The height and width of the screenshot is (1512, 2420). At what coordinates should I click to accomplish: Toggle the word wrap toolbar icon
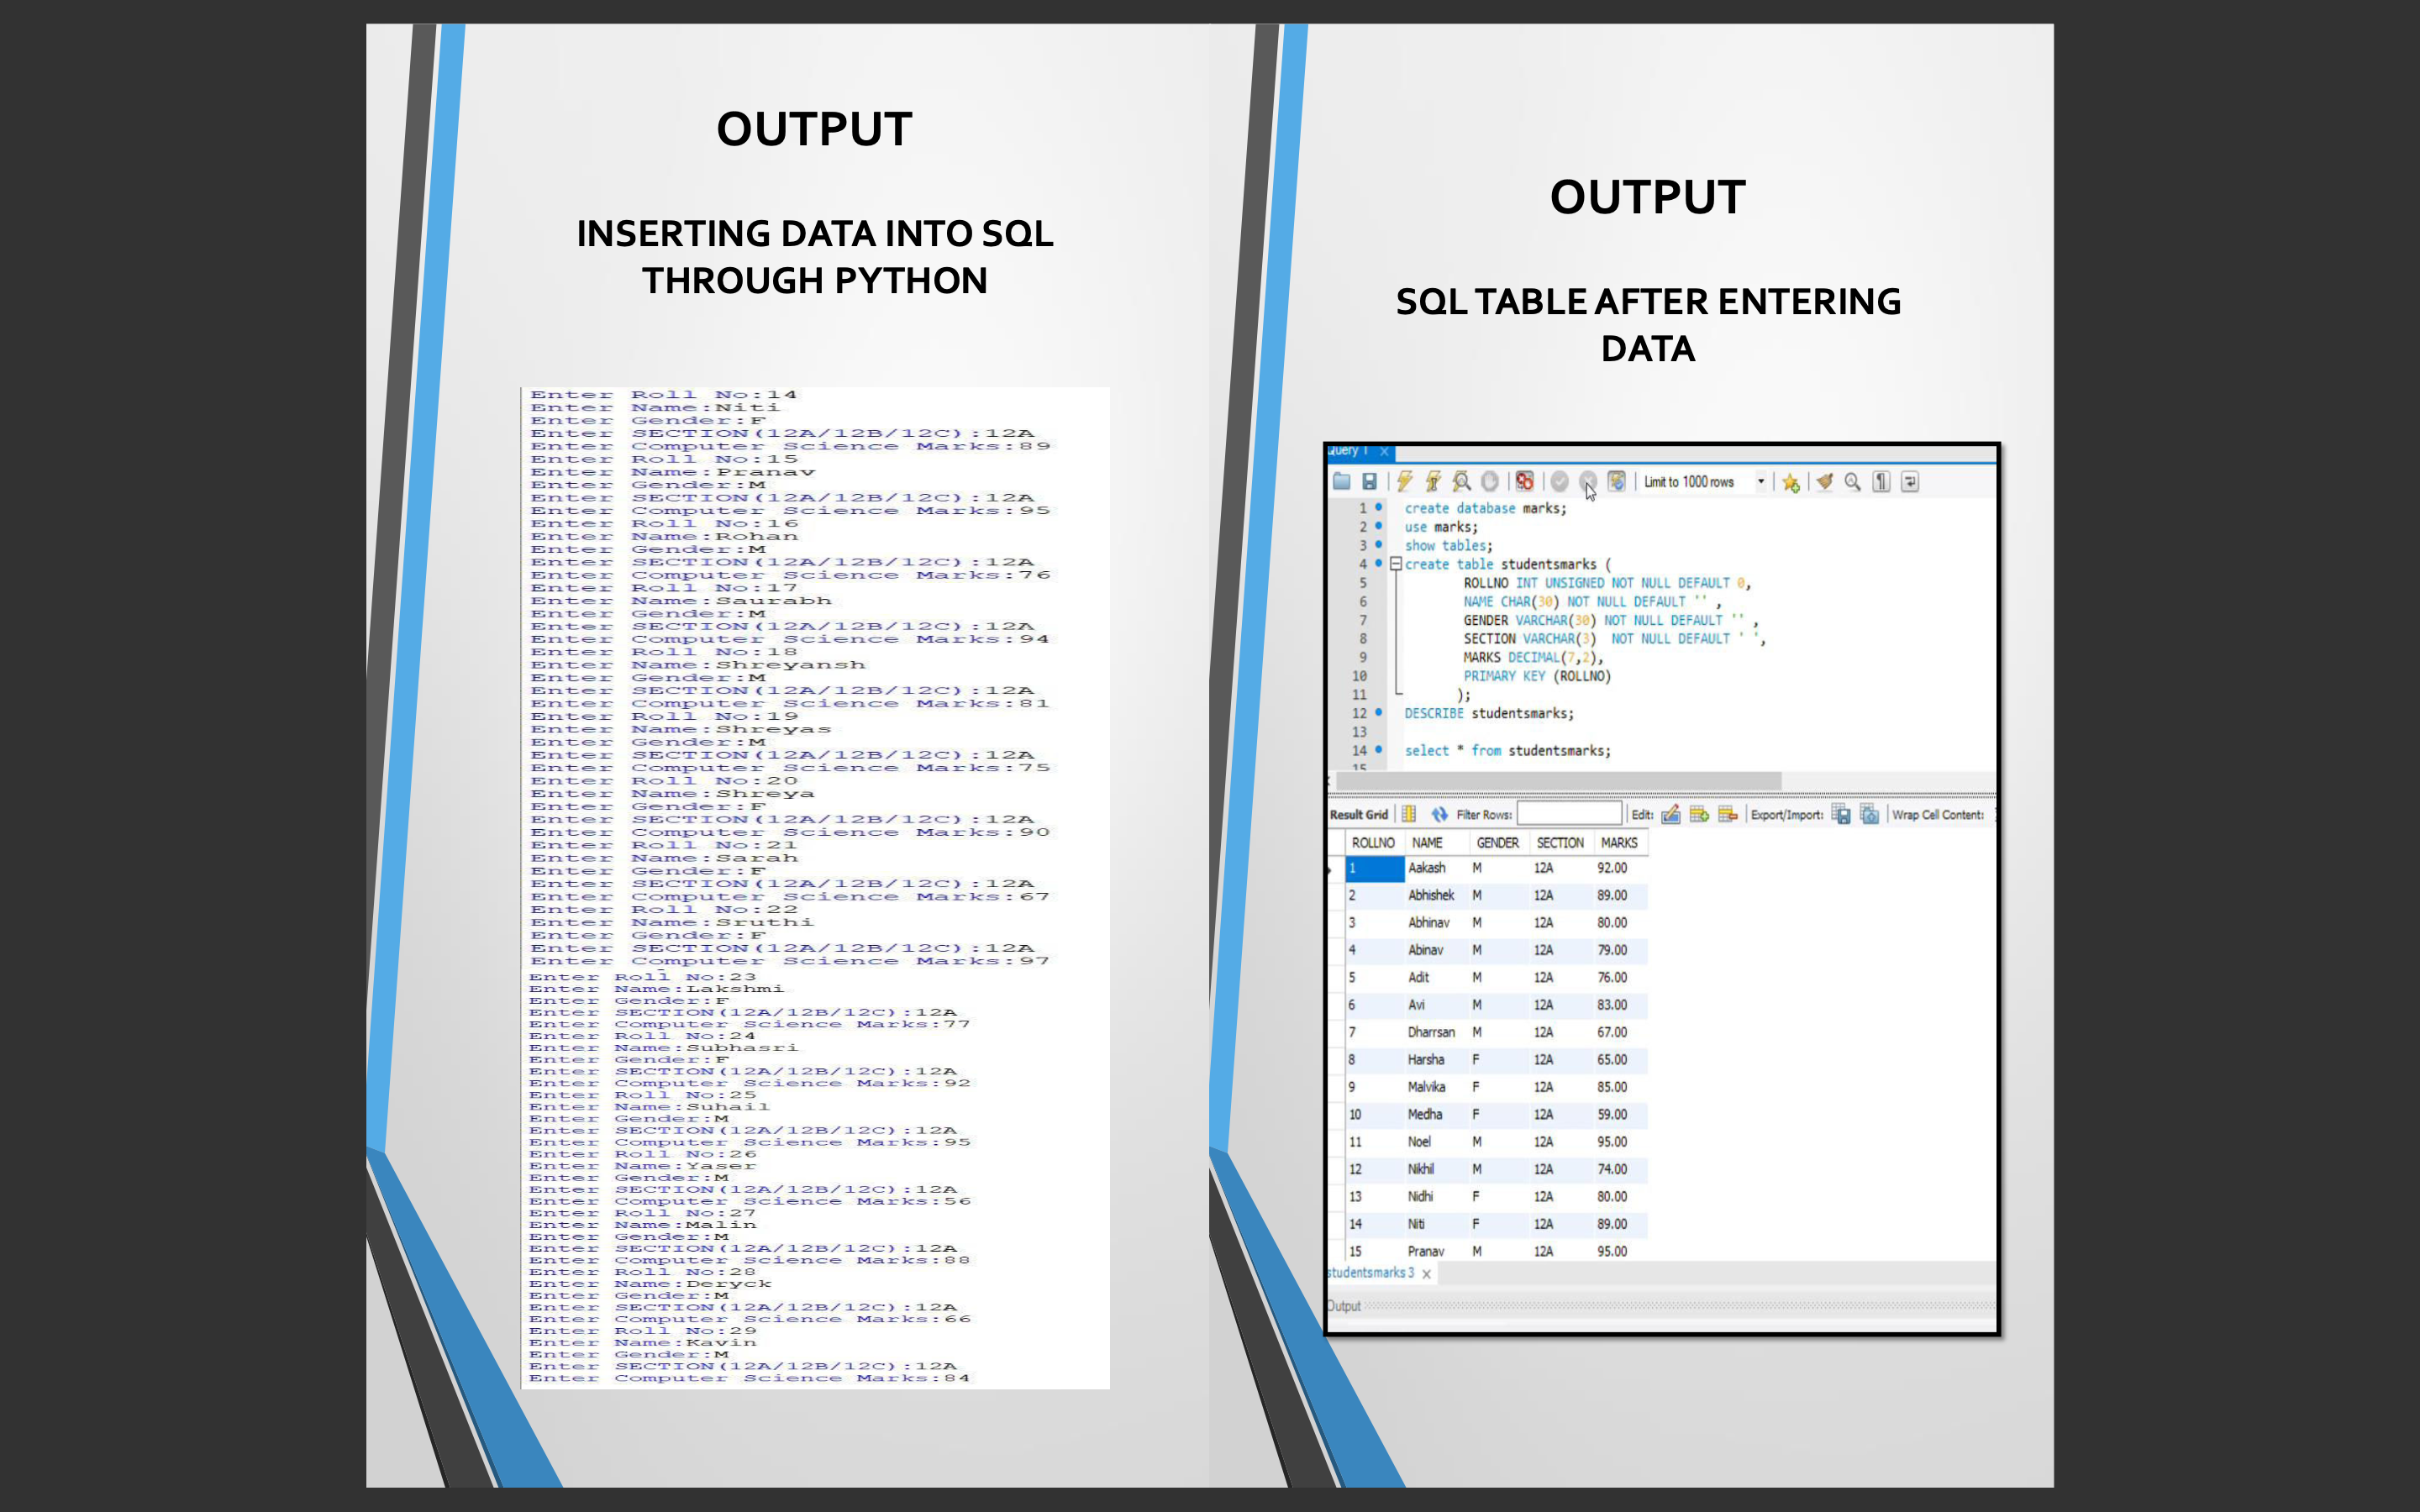coord(1910,481)
